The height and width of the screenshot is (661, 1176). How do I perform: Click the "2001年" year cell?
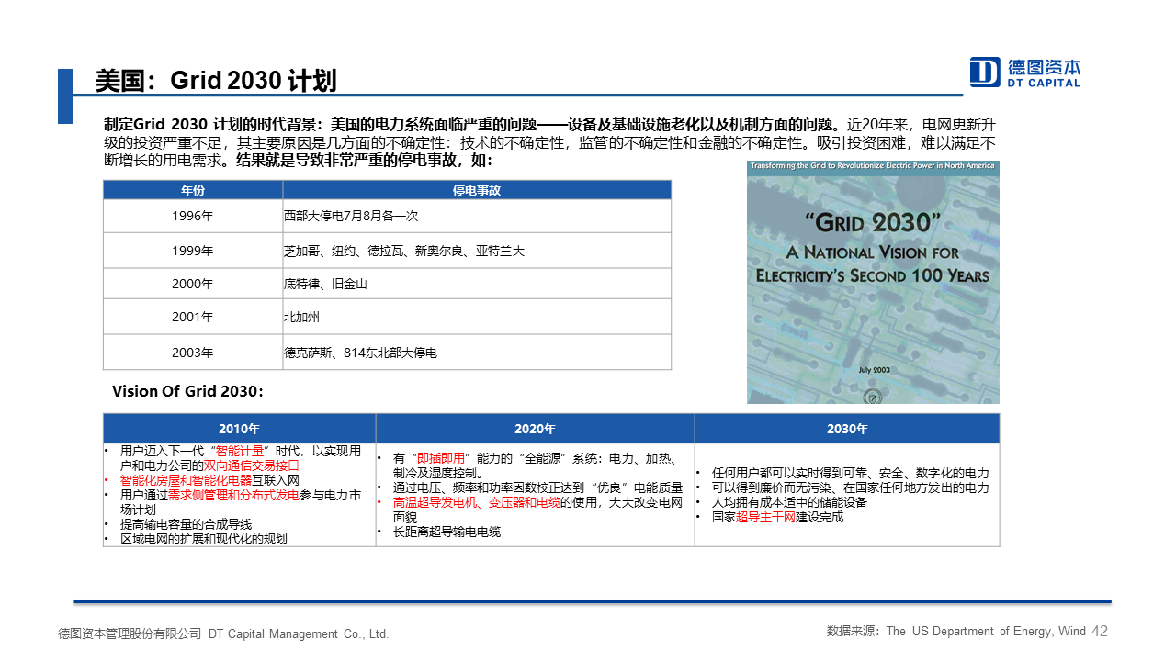[x=193, y=318]
